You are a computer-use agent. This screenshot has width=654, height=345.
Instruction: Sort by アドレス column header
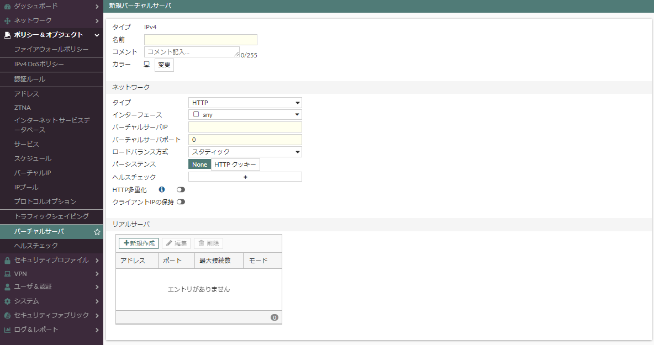coord(137,261)
